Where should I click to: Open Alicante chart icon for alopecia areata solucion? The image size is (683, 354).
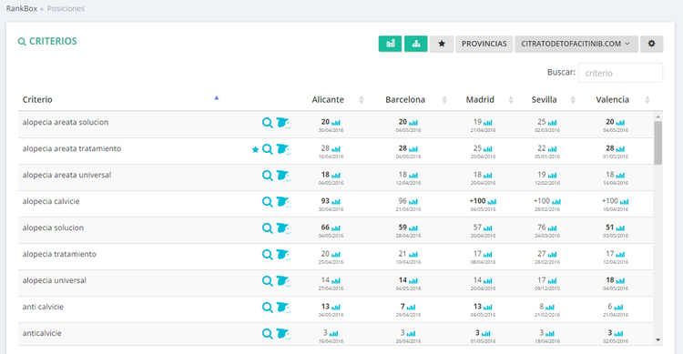coord(336,123)
